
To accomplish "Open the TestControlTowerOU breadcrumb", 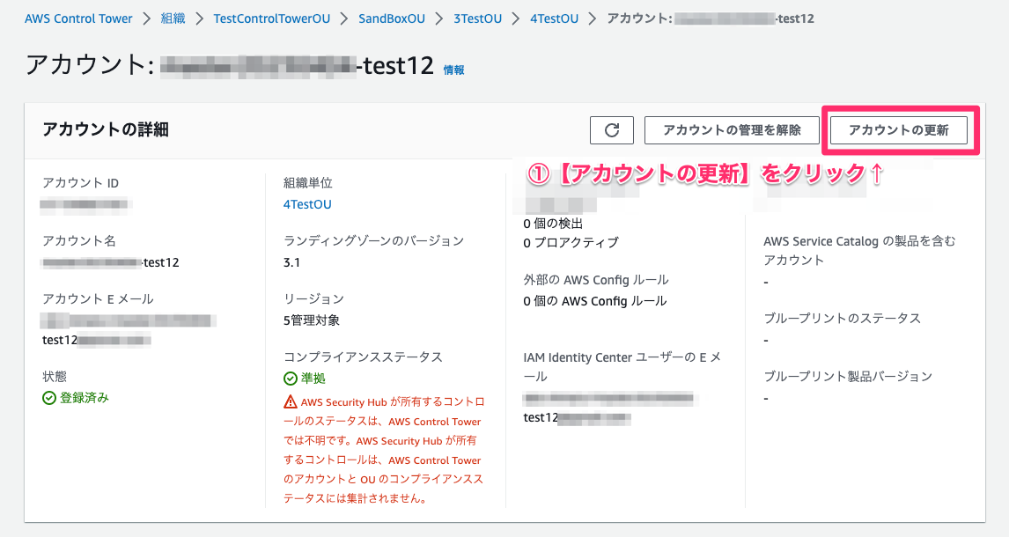I will [x=271, y=18].
